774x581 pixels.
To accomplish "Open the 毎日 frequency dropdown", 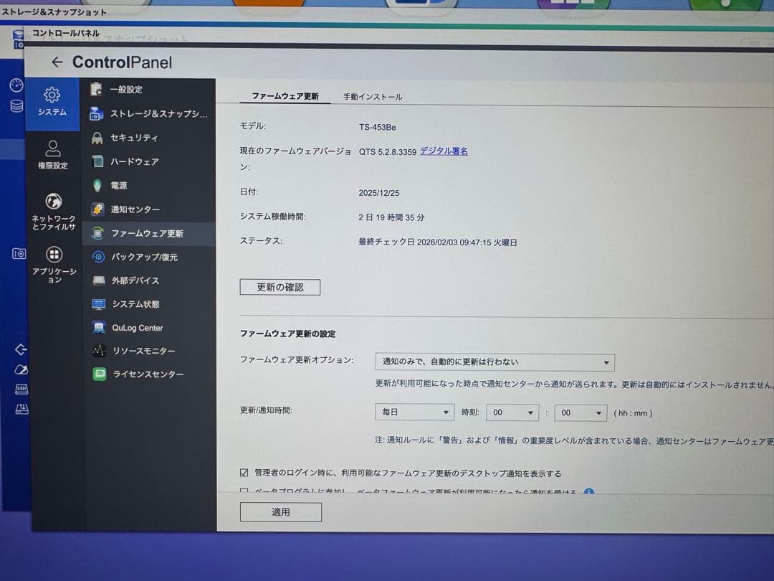I will [x=415, y=412].
